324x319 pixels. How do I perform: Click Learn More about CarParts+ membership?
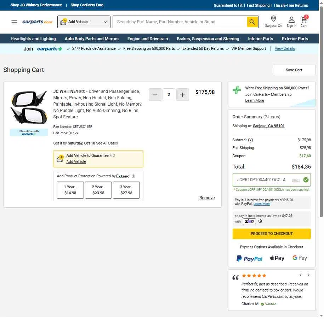[254, 100]
